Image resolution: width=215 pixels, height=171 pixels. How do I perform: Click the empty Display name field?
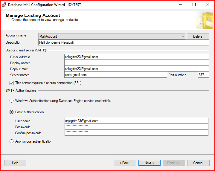click(136, 63)
